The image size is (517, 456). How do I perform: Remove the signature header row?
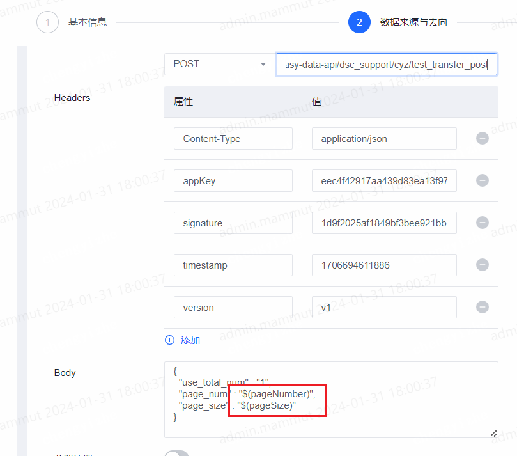[x=482, y=223]
